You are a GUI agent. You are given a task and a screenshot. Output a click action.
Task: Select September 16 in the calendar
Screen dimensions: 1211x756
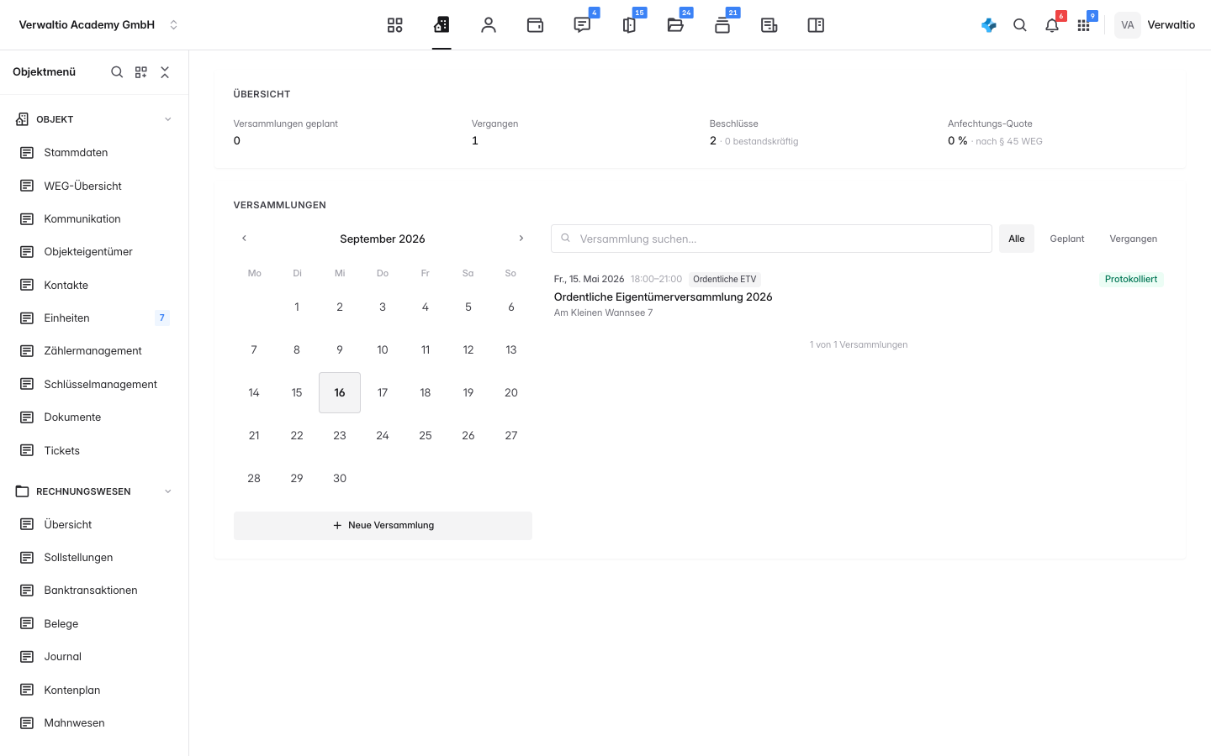[x=340, y=392]
